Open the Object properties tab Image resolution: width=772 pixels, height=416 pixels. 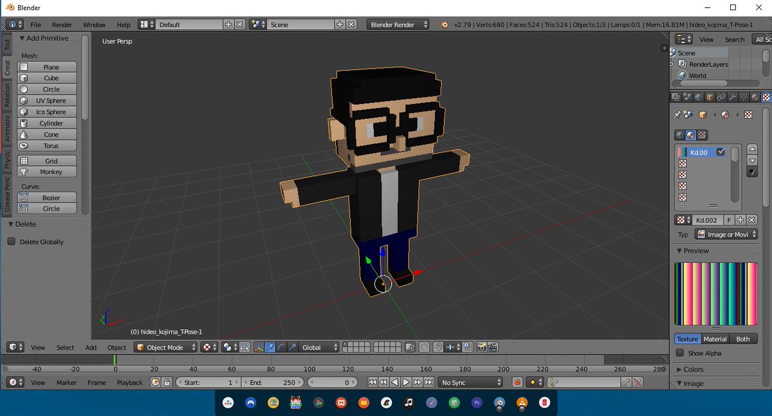point(710,97)
